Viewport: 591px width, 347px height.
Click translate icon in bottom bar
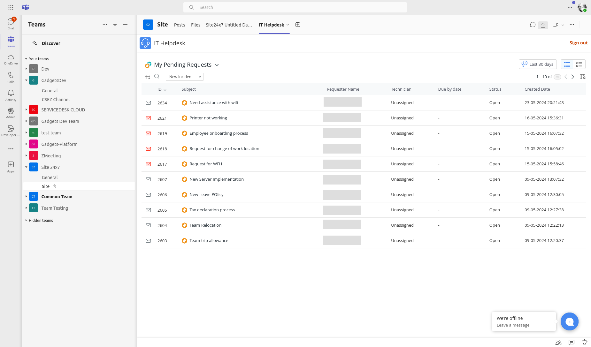coord(558,343)
